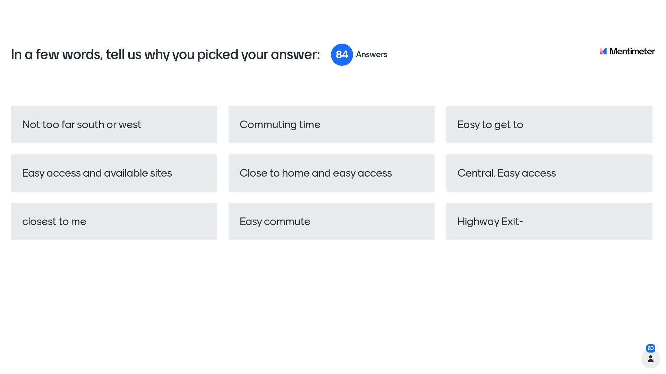Click the word 'picked' in the question heading
Image resolution: width=666 pixels, height=374 pixels.
(217, 55)
